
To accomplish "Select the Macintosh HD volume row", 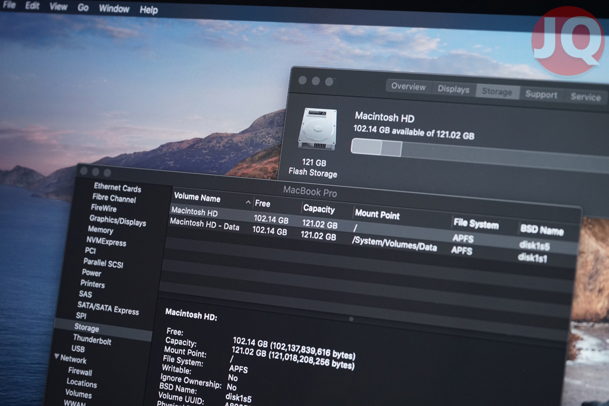I will (373, 228).
